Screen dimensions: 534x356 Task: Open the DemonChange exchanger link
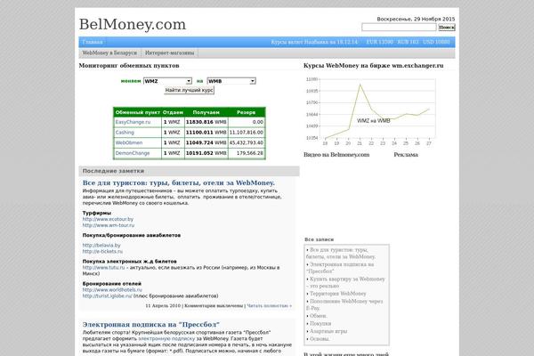click(133, 153)
